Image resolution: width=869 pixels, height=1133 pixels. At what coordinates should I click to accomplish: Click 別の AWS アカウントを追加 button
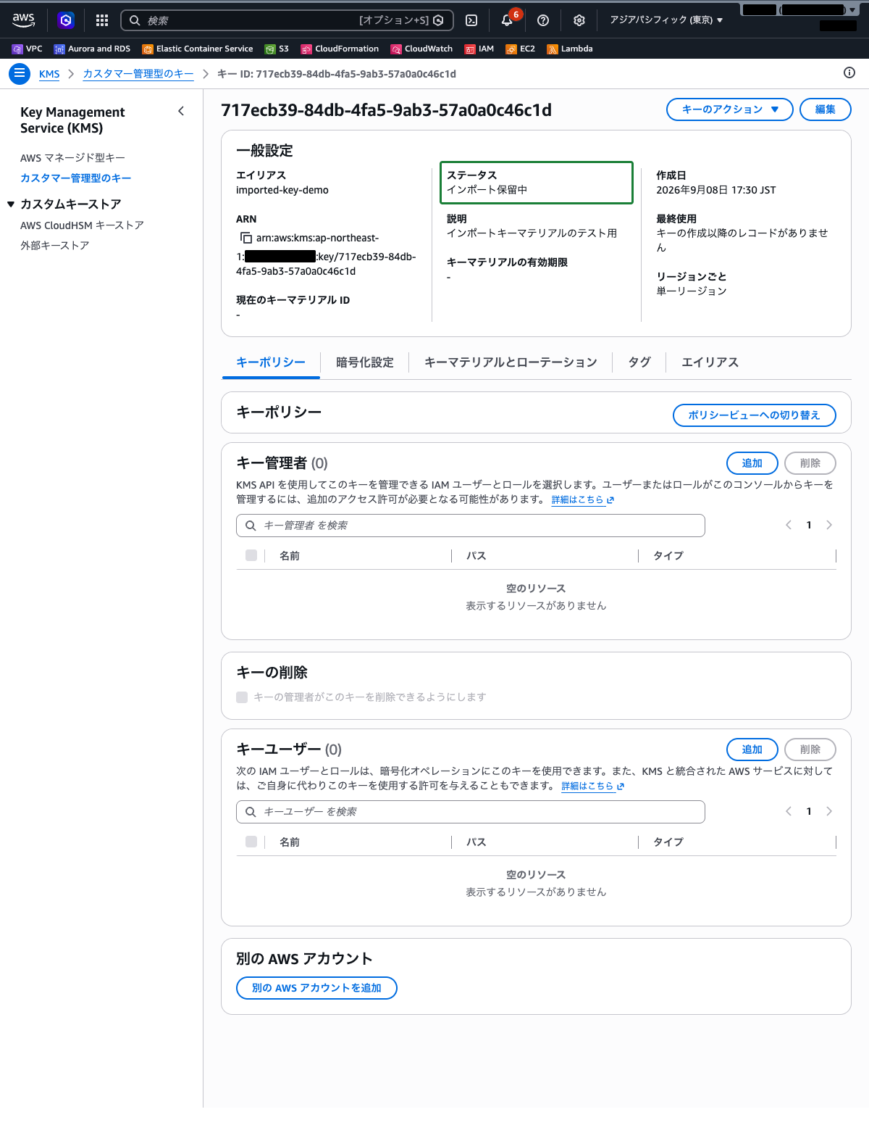click(x=316, y=988)
